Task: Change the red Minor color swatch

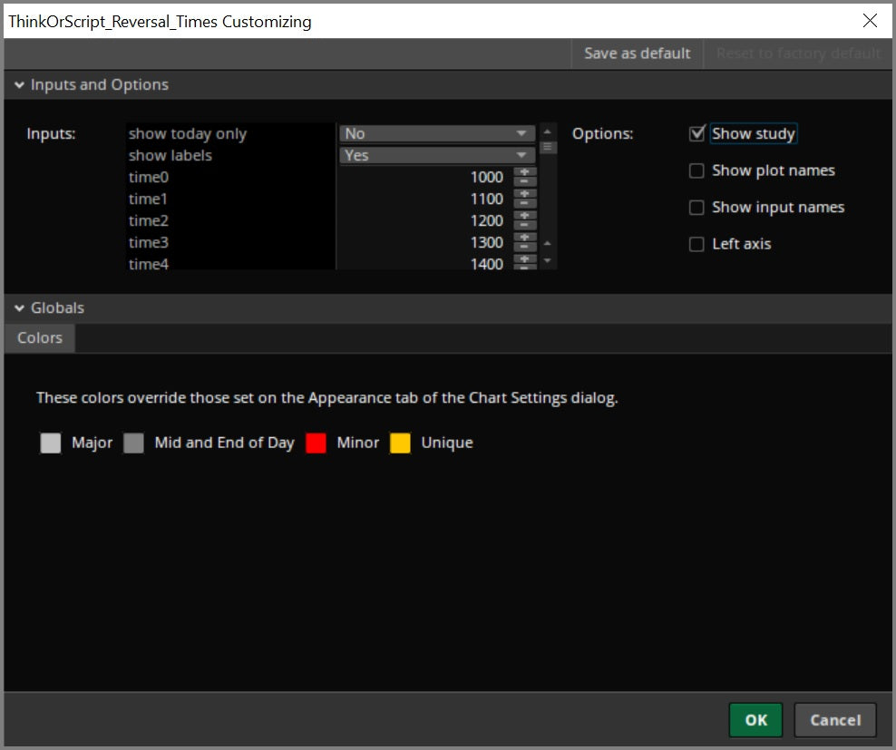Action: click(x=316, y=443)
